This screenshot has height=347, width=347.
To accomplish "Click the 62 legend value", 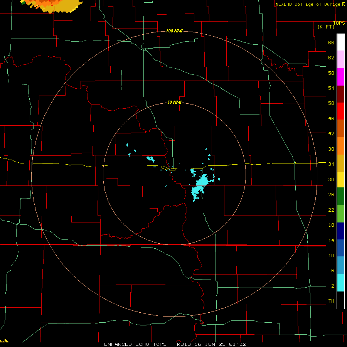I will point(331,58).
